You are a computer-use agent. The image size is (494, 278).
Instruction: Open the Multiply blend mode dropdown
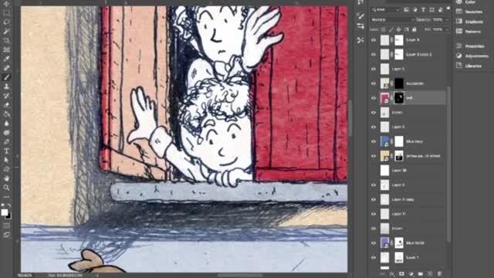coord(393,19)
